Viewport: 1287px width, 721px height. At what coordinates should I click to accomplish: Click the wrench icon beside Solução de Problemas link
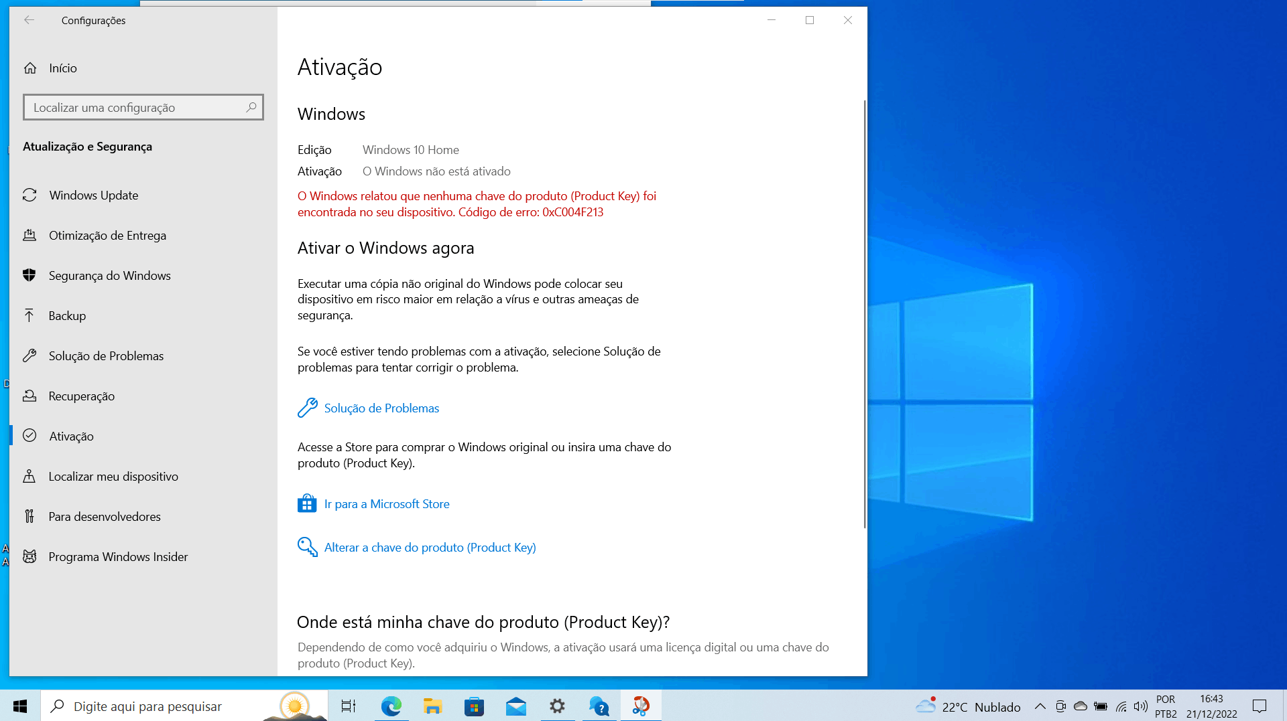307,408
